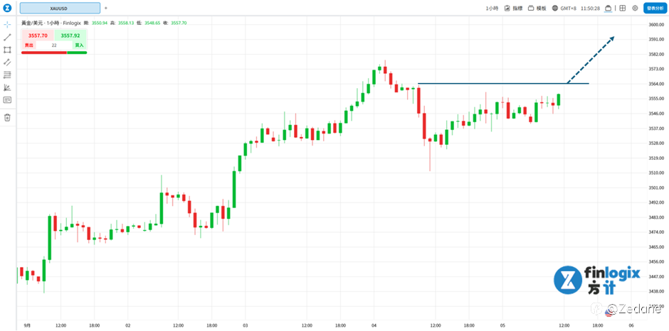
Task: Open the 1小時 timeframe dropdown
Action: click(491, 8)
